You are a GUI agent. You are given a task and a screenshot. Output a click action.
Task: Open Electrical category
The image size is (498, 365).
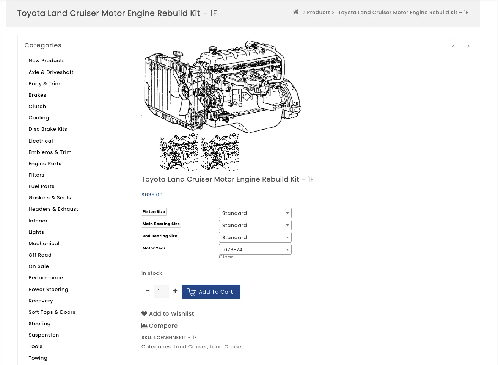41,141
